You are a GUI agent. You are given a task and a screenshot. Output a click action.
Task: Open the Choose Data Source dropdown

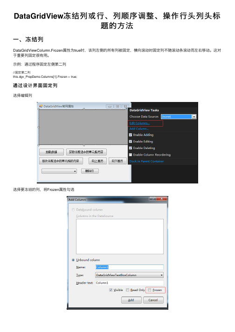tap(194, 117)
